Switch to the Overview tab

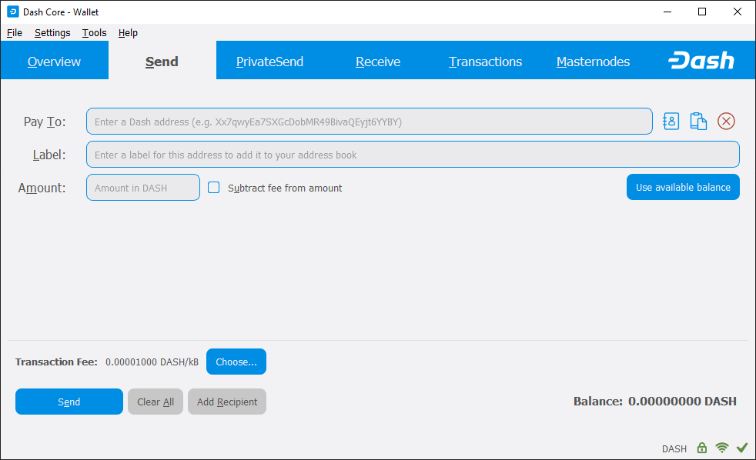(x=54, y=62)
